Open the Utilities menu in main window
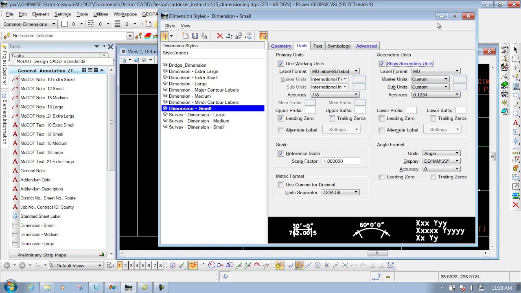Screen dimensions: 521x293 click(x=101, y=14)
